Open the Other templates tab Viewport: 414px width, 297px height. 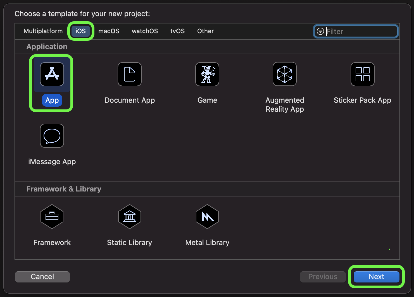[205, 31]
